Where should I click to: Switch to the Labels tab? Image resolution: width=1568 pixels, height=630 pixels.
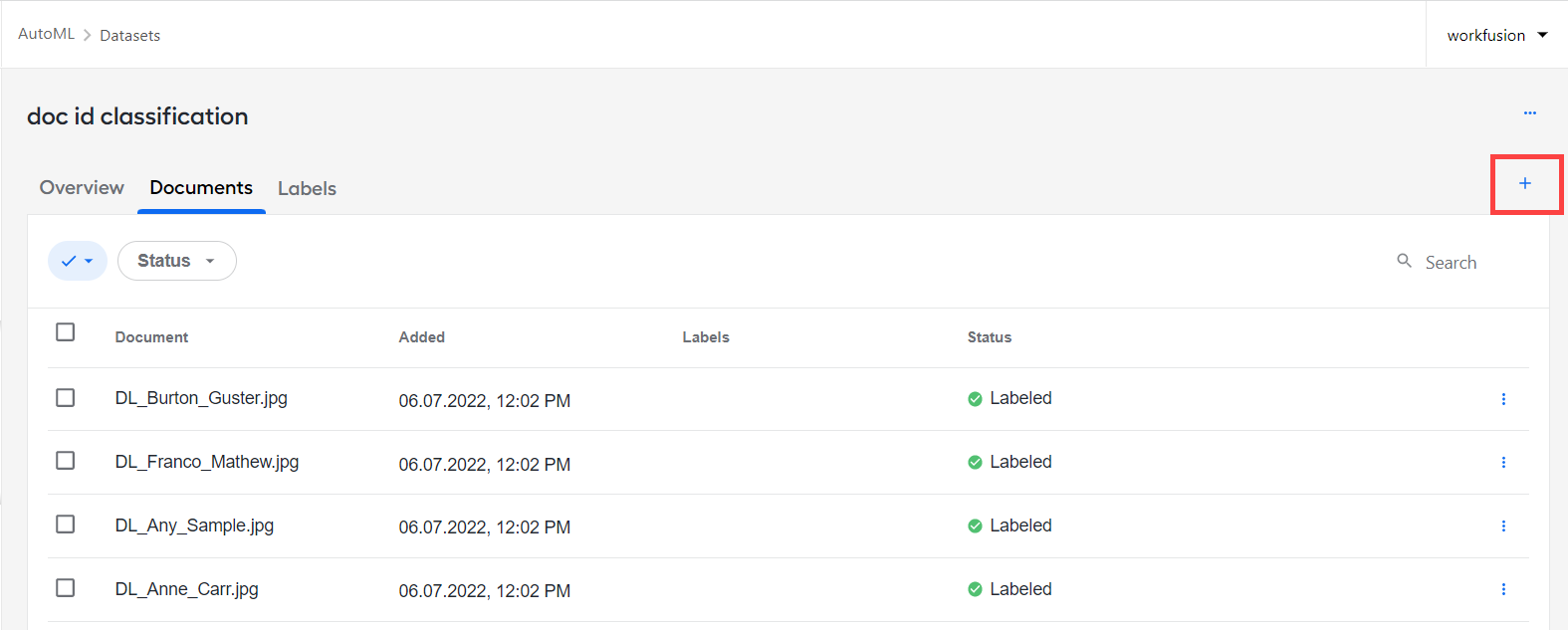coord(307,188)
